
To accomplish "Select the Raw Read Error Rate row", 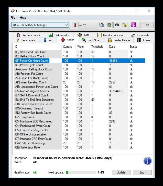I will (x=79, y=52).
